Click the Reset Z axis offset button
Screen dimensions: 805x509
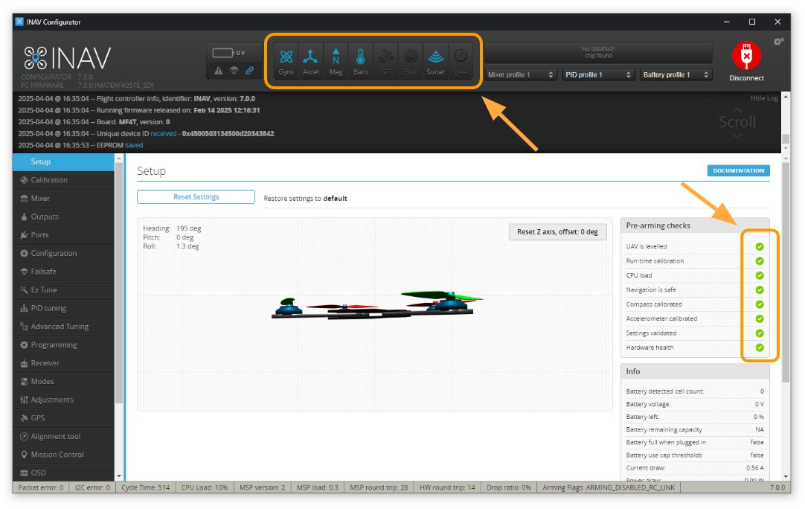(x=557, y=232)
